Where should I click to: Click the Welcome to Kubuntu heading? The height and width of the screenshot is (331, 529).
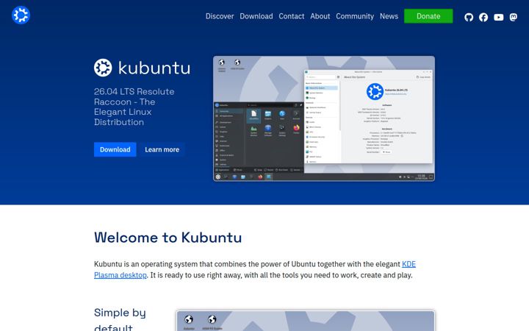point(168,238)
